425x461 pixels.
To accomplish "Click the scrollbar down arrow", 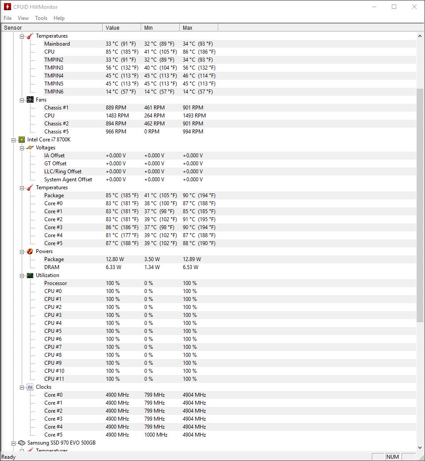I will [420, 447].
